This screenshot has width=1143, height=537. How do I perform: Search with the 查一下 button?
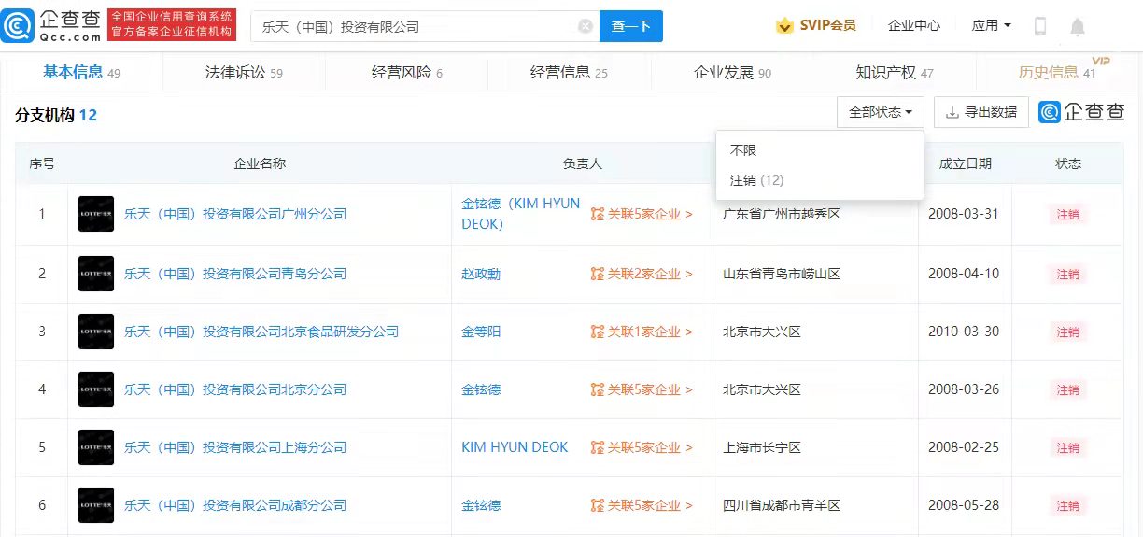630,26
